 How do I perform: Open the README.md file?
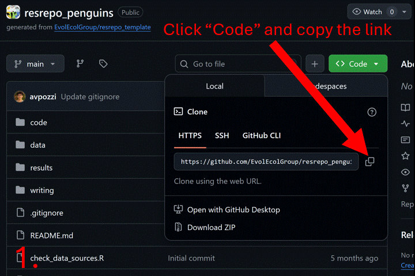(x=52, y=236)
